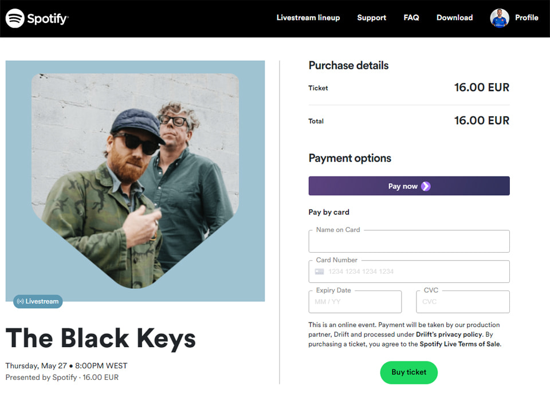Open the Livestream lineup menu item
Image resolution: width=550 pixels, height=401 pixels.
(x=308, y=18)
